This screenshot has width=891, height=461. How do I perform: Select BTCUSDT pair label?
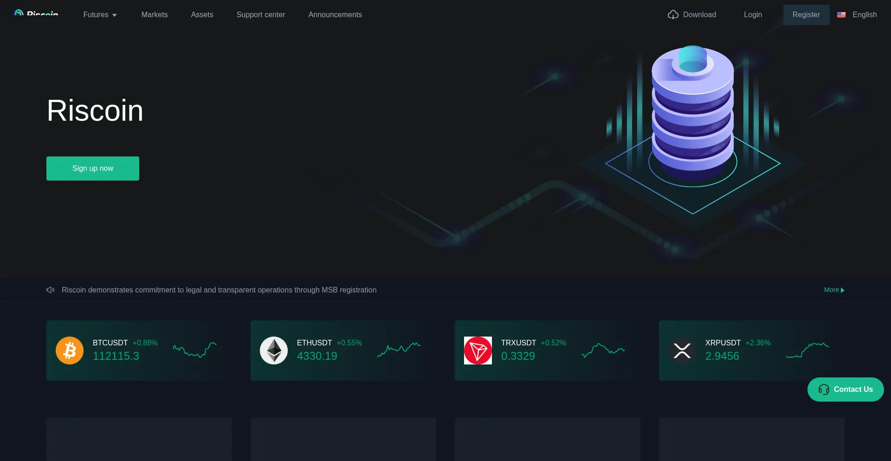(x=110, y=343)
